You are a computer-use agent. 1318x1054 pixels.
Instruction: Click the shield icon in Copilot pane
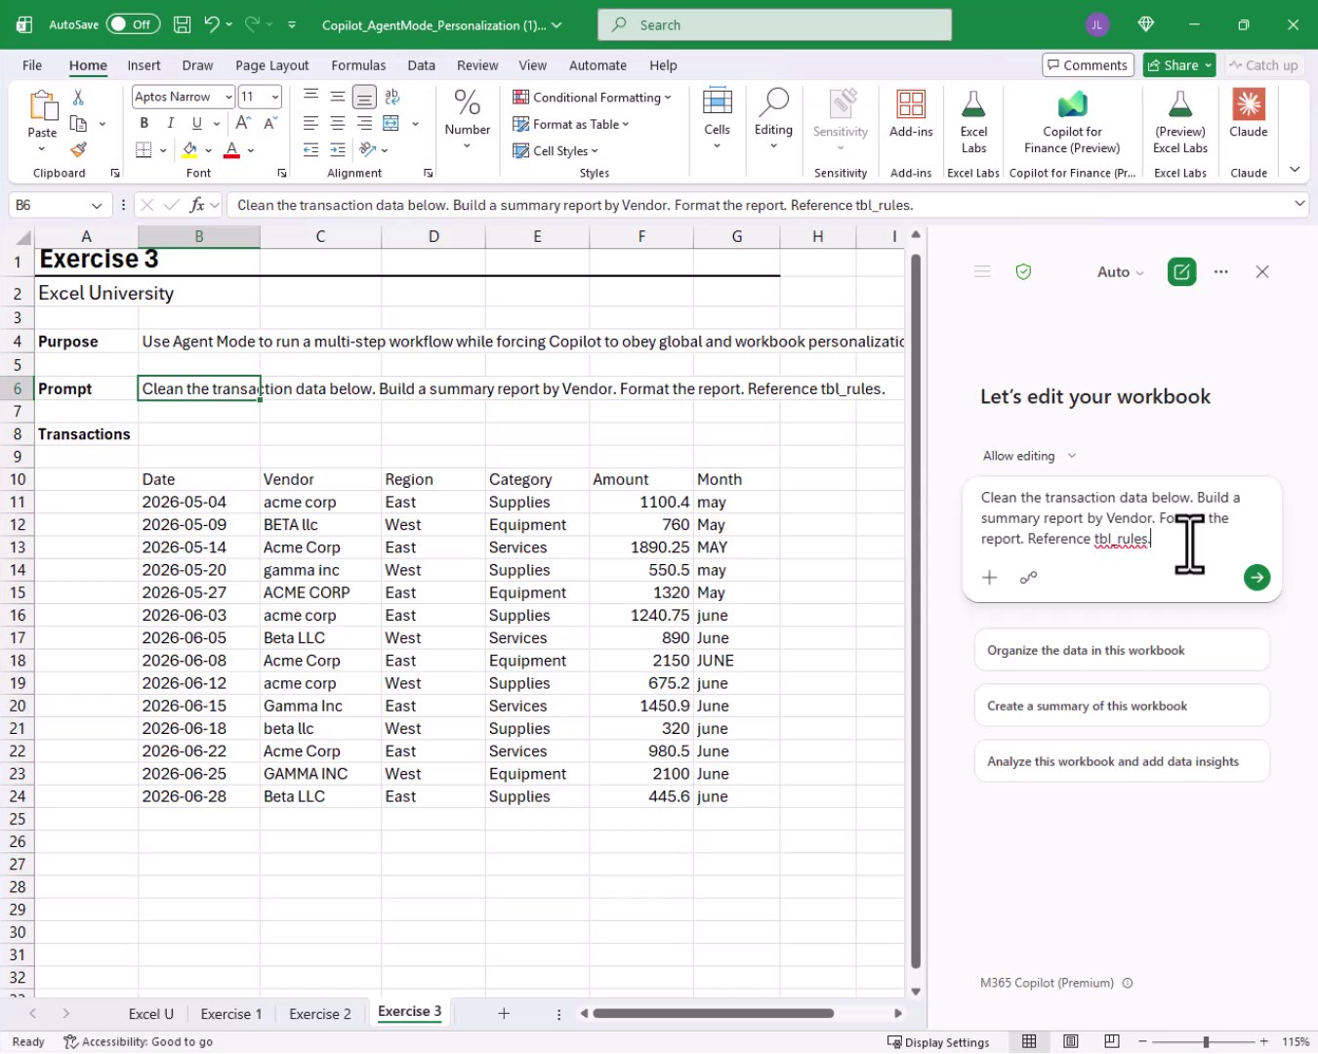1023,272
